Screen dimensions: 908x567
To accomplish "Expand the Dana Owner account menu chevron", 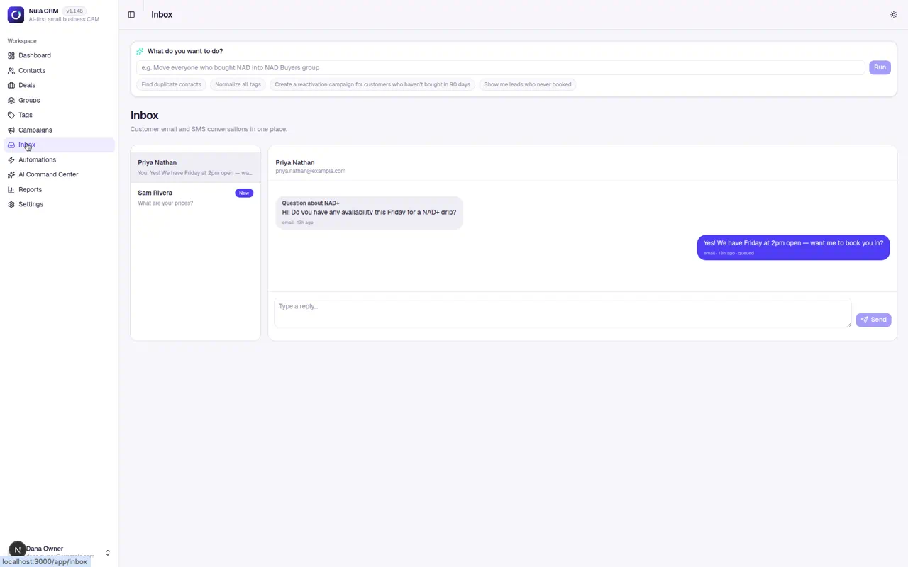I will pyautogui.click(x=108, y=553).
